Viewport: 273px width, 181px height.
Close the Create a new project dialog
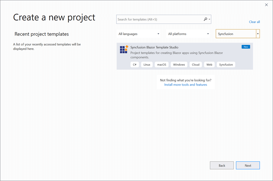click(x=266, y=5)
